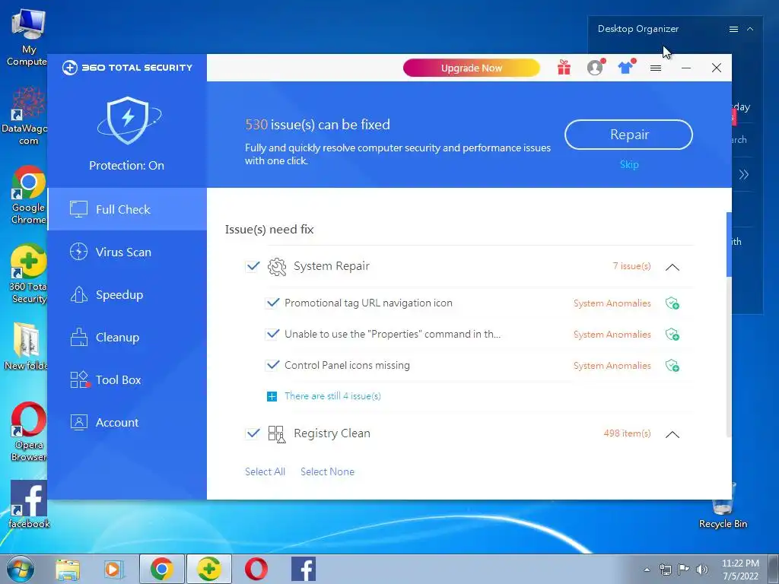
Task: Select the DataWagon.com desktop shortcut
Action: point(26,116)
